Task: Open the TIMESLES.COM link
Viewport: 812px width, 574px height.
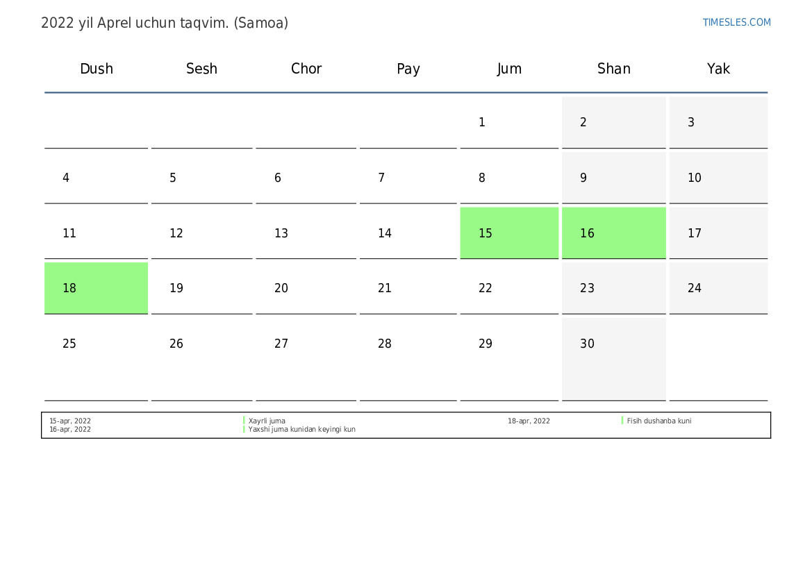Action: click(x=736, y=22)
